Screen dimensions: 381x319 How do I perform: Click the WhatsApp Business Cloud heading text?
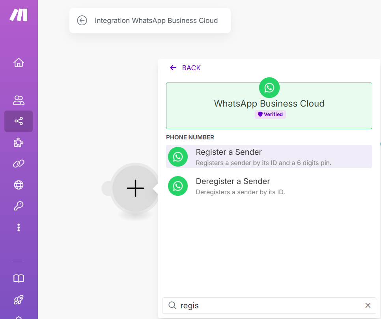pyautogui.click(x=269, y=103)
